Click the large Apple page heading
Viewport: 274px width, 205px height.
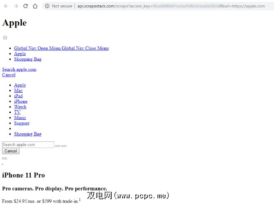pos(14,23)
